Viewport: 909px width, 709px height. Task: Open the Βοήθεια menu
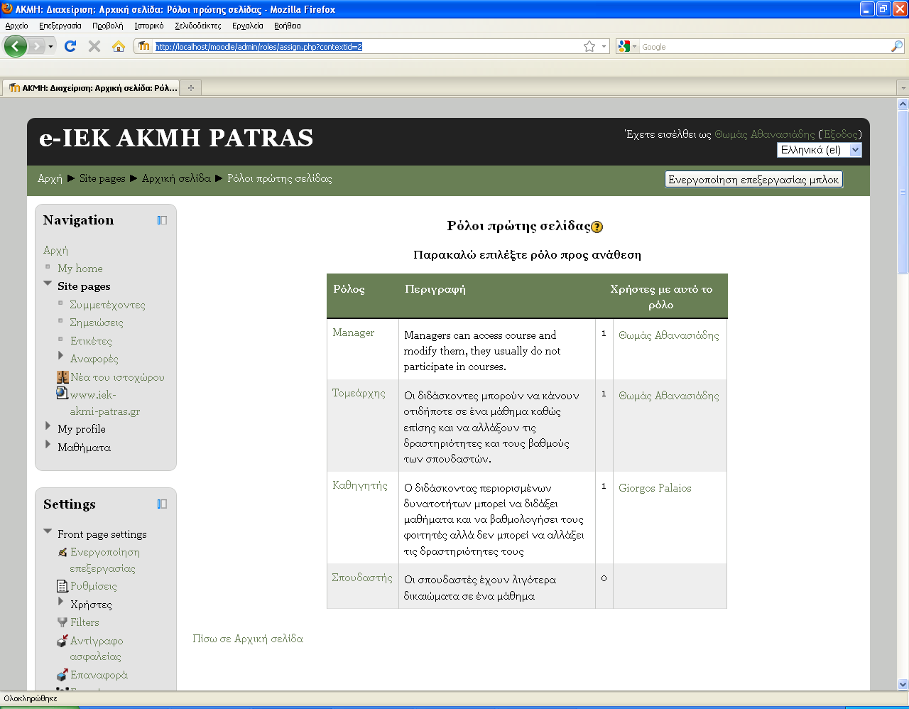click(288, 26)
